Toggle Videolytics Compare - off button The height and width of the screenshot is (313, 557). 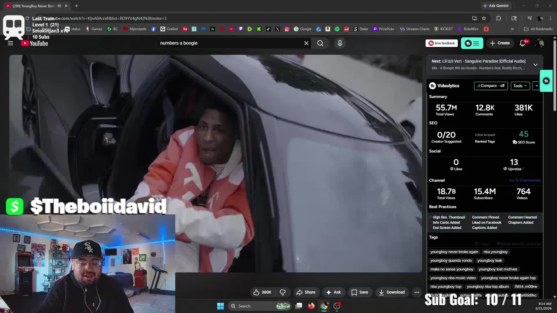point(491,86)
